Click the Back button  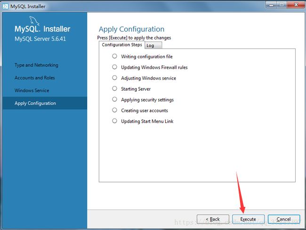tap(213, 219)
